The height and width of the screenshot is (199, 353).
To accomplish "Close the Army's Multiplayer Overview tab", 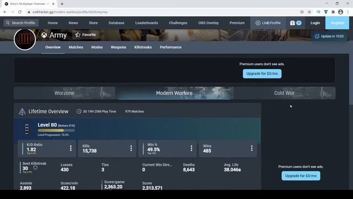I will pos(54,4).
